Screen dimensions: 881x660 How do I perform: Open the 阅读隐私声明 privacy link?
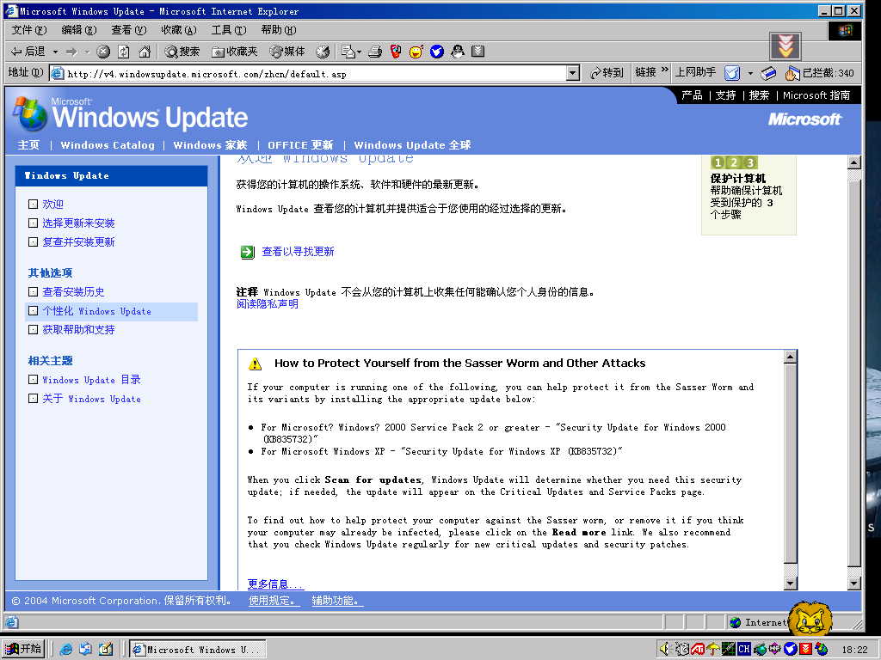[268, 304]
